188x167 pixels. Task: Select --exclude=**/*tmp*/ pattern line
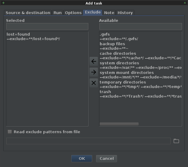[140, 87]
